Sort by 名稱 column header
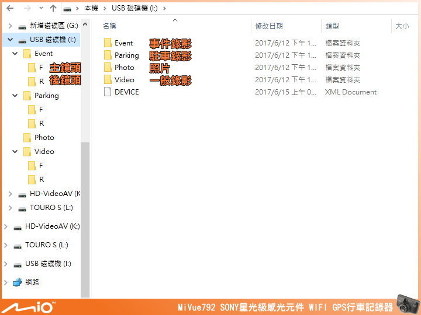The height and width of the screenshot is (315, 421). coord(109,26)
